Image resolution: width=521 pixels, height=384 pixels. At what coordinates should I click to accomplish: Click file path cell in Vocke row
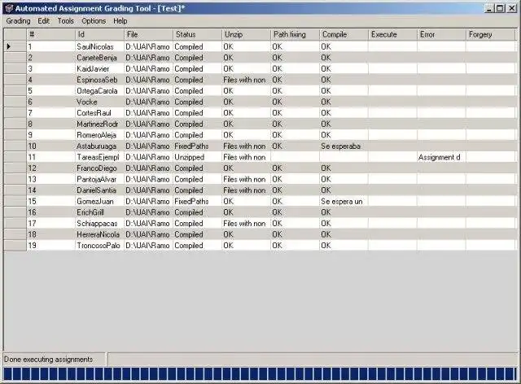148,102
